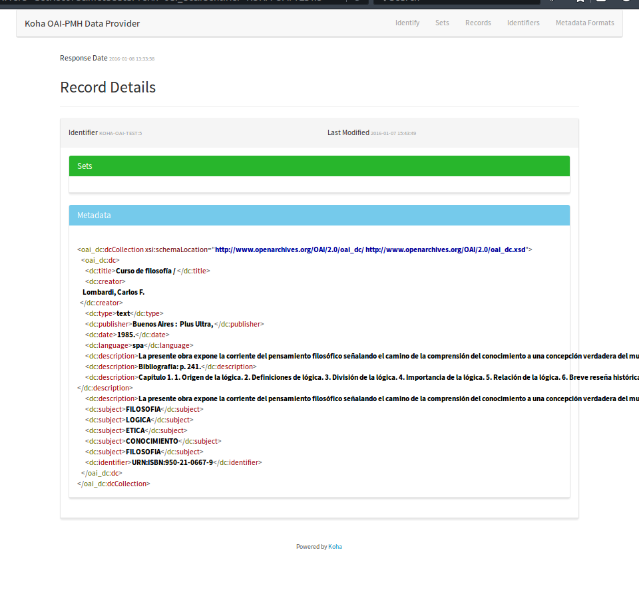The image size is (639, 600).
Task: Open the Identify navigation link
Action: [x=407, y=23]
